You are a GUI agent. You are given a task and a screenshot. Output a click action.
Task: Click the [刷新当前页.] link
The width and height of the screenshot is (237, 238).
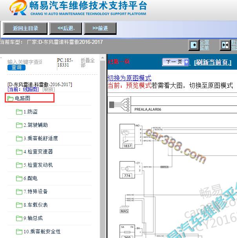(213, 62)
